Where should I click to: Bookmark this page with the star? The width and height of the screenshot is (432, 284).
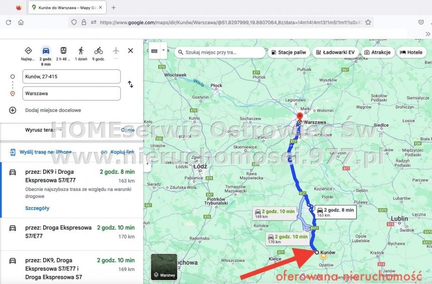[x=368, y=22]
